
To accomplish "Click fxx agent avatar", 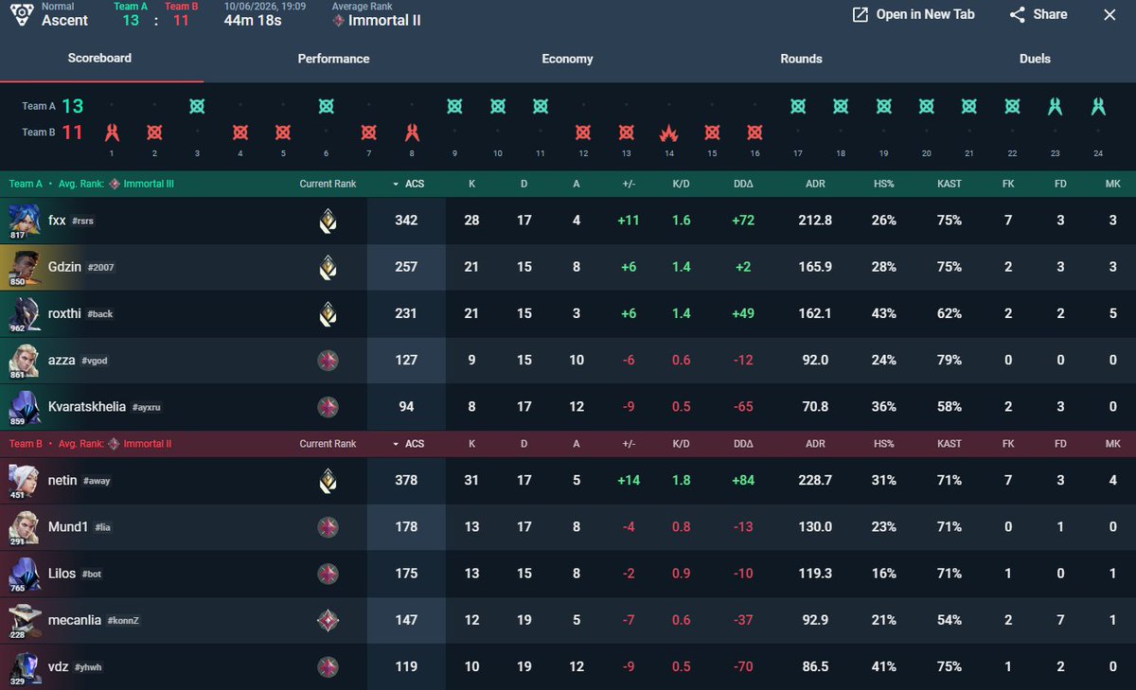I will tap(24, 221).
